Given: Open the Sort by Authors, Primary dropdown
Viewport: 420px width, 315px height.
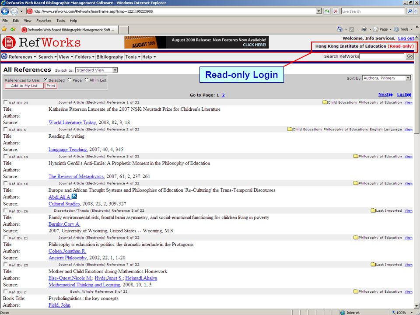Looking at the screenshot, I should coord(386,78).
